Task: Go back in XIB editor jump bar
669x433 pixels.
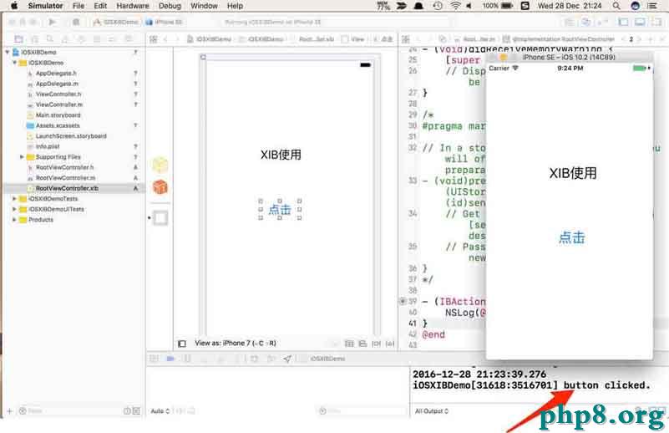Action: coord(165,39)
